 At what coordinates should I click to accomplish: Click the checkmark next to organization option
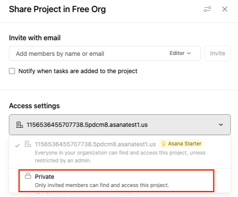point(18,145)
